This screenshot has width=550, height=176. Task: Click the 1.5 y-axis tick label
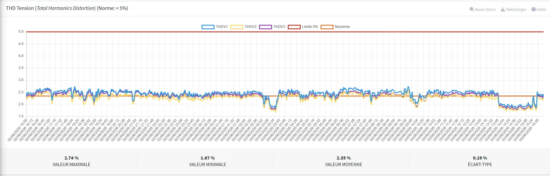21,116
